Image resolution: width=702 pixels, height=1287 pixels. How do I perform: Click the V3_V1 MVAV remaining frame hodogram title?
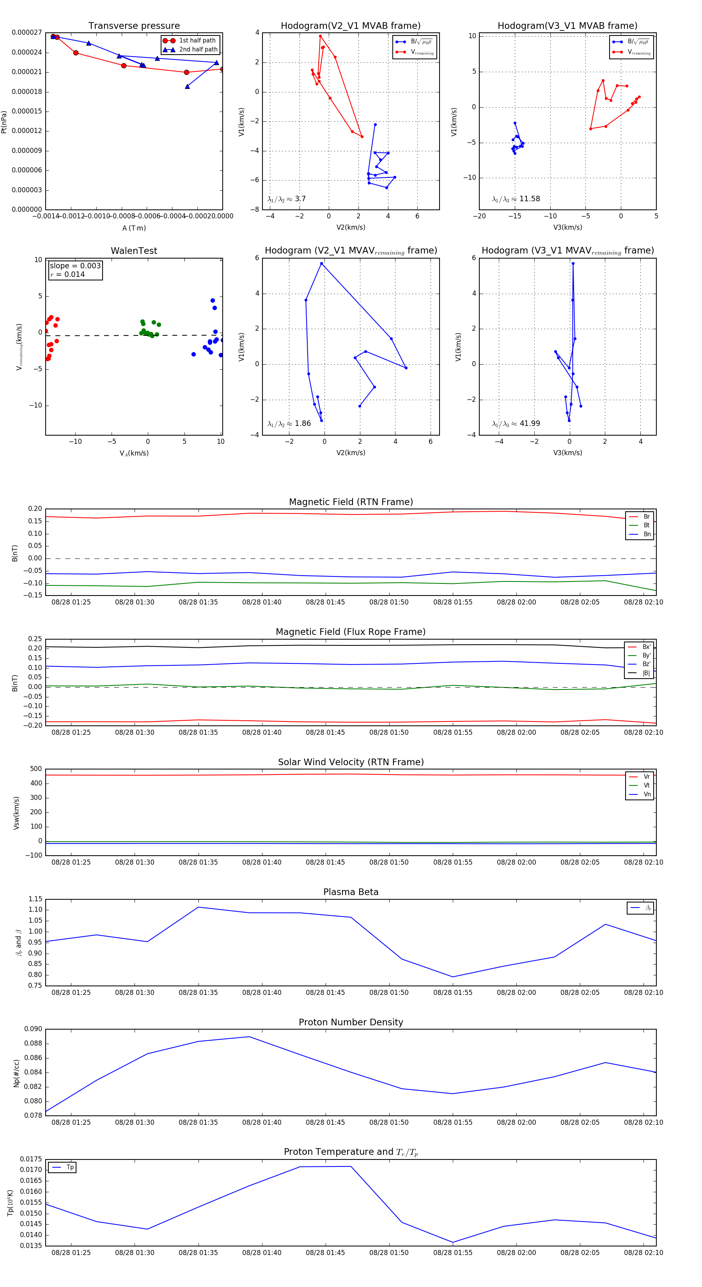click(x=567, y=251)
